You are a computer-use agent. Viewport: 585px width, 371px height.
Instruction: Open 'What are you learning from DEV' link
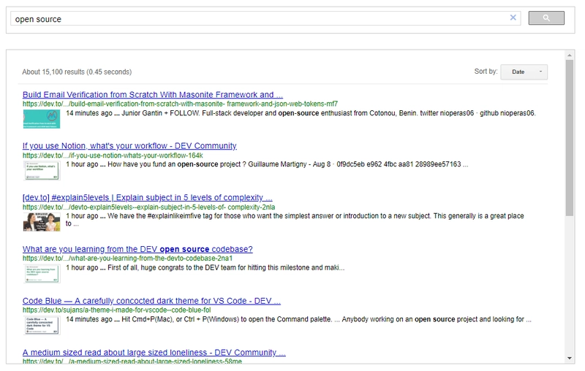click(137, 249)
